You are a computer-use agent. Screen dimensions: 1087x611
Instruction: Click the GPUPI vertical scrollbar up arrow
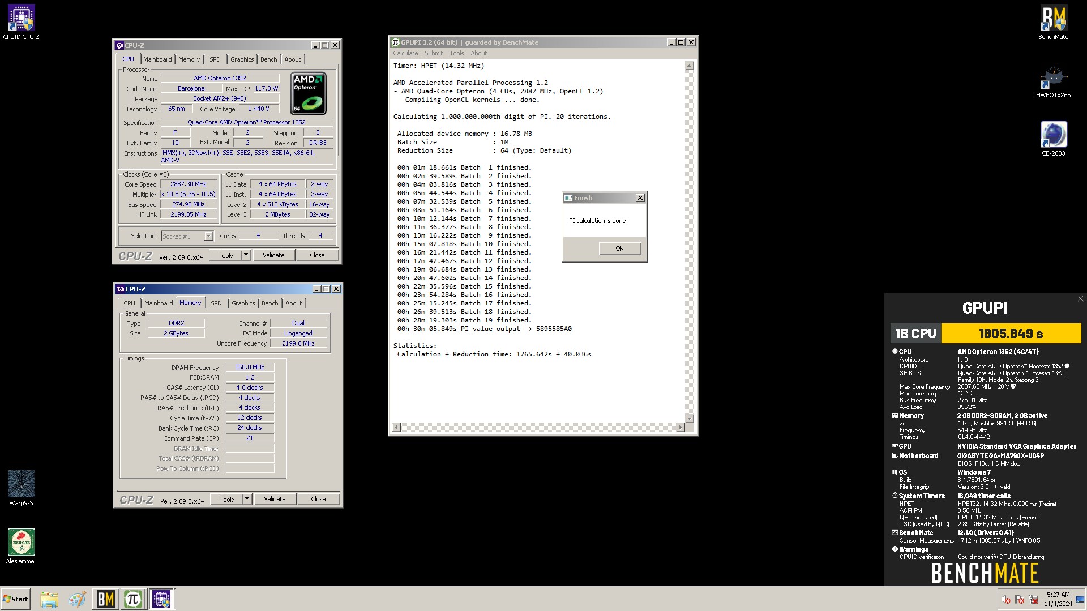(x=689, y=66)
